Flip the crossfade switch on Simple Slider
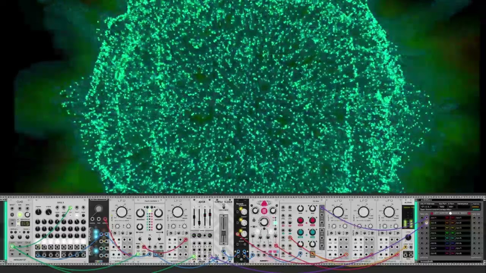This screenshot has width=486, height=273. coord(224,207)
